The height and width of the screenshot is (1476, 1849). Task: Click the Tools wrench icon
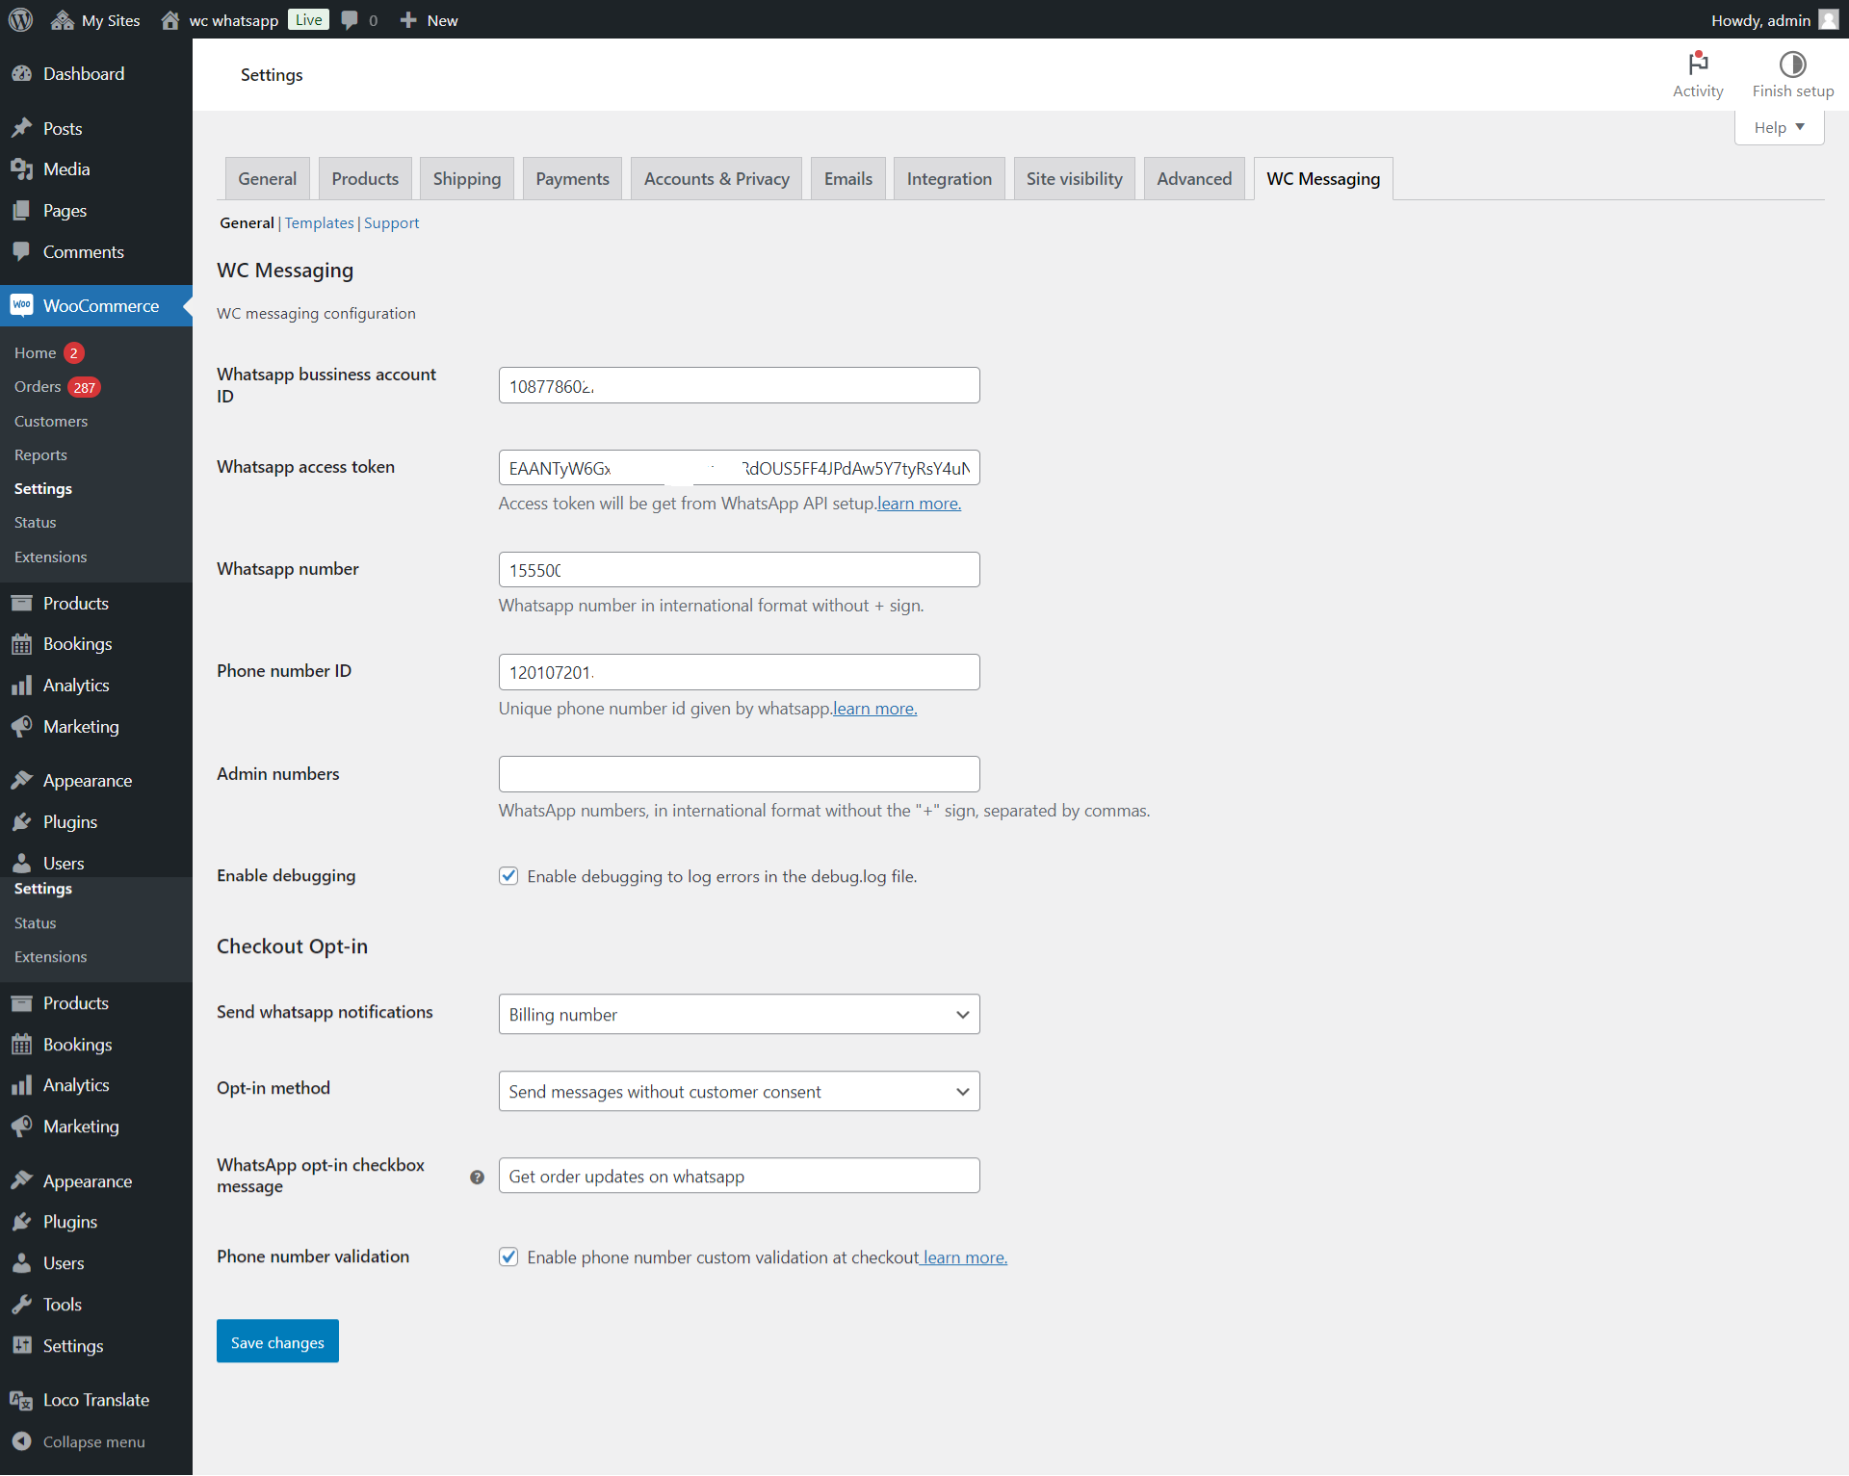(x=21, y=1305)
